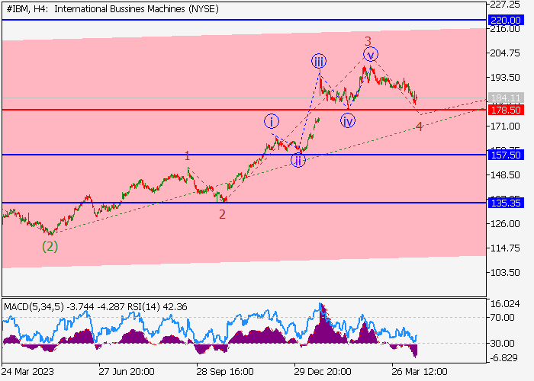
Task: Click the 204.75 price axis label
Action: [505, 53]
